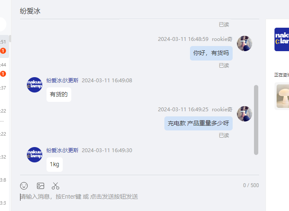Click the nakuu lamp avatar beside 有货的

pyautogui.click(x=35, y=85)
